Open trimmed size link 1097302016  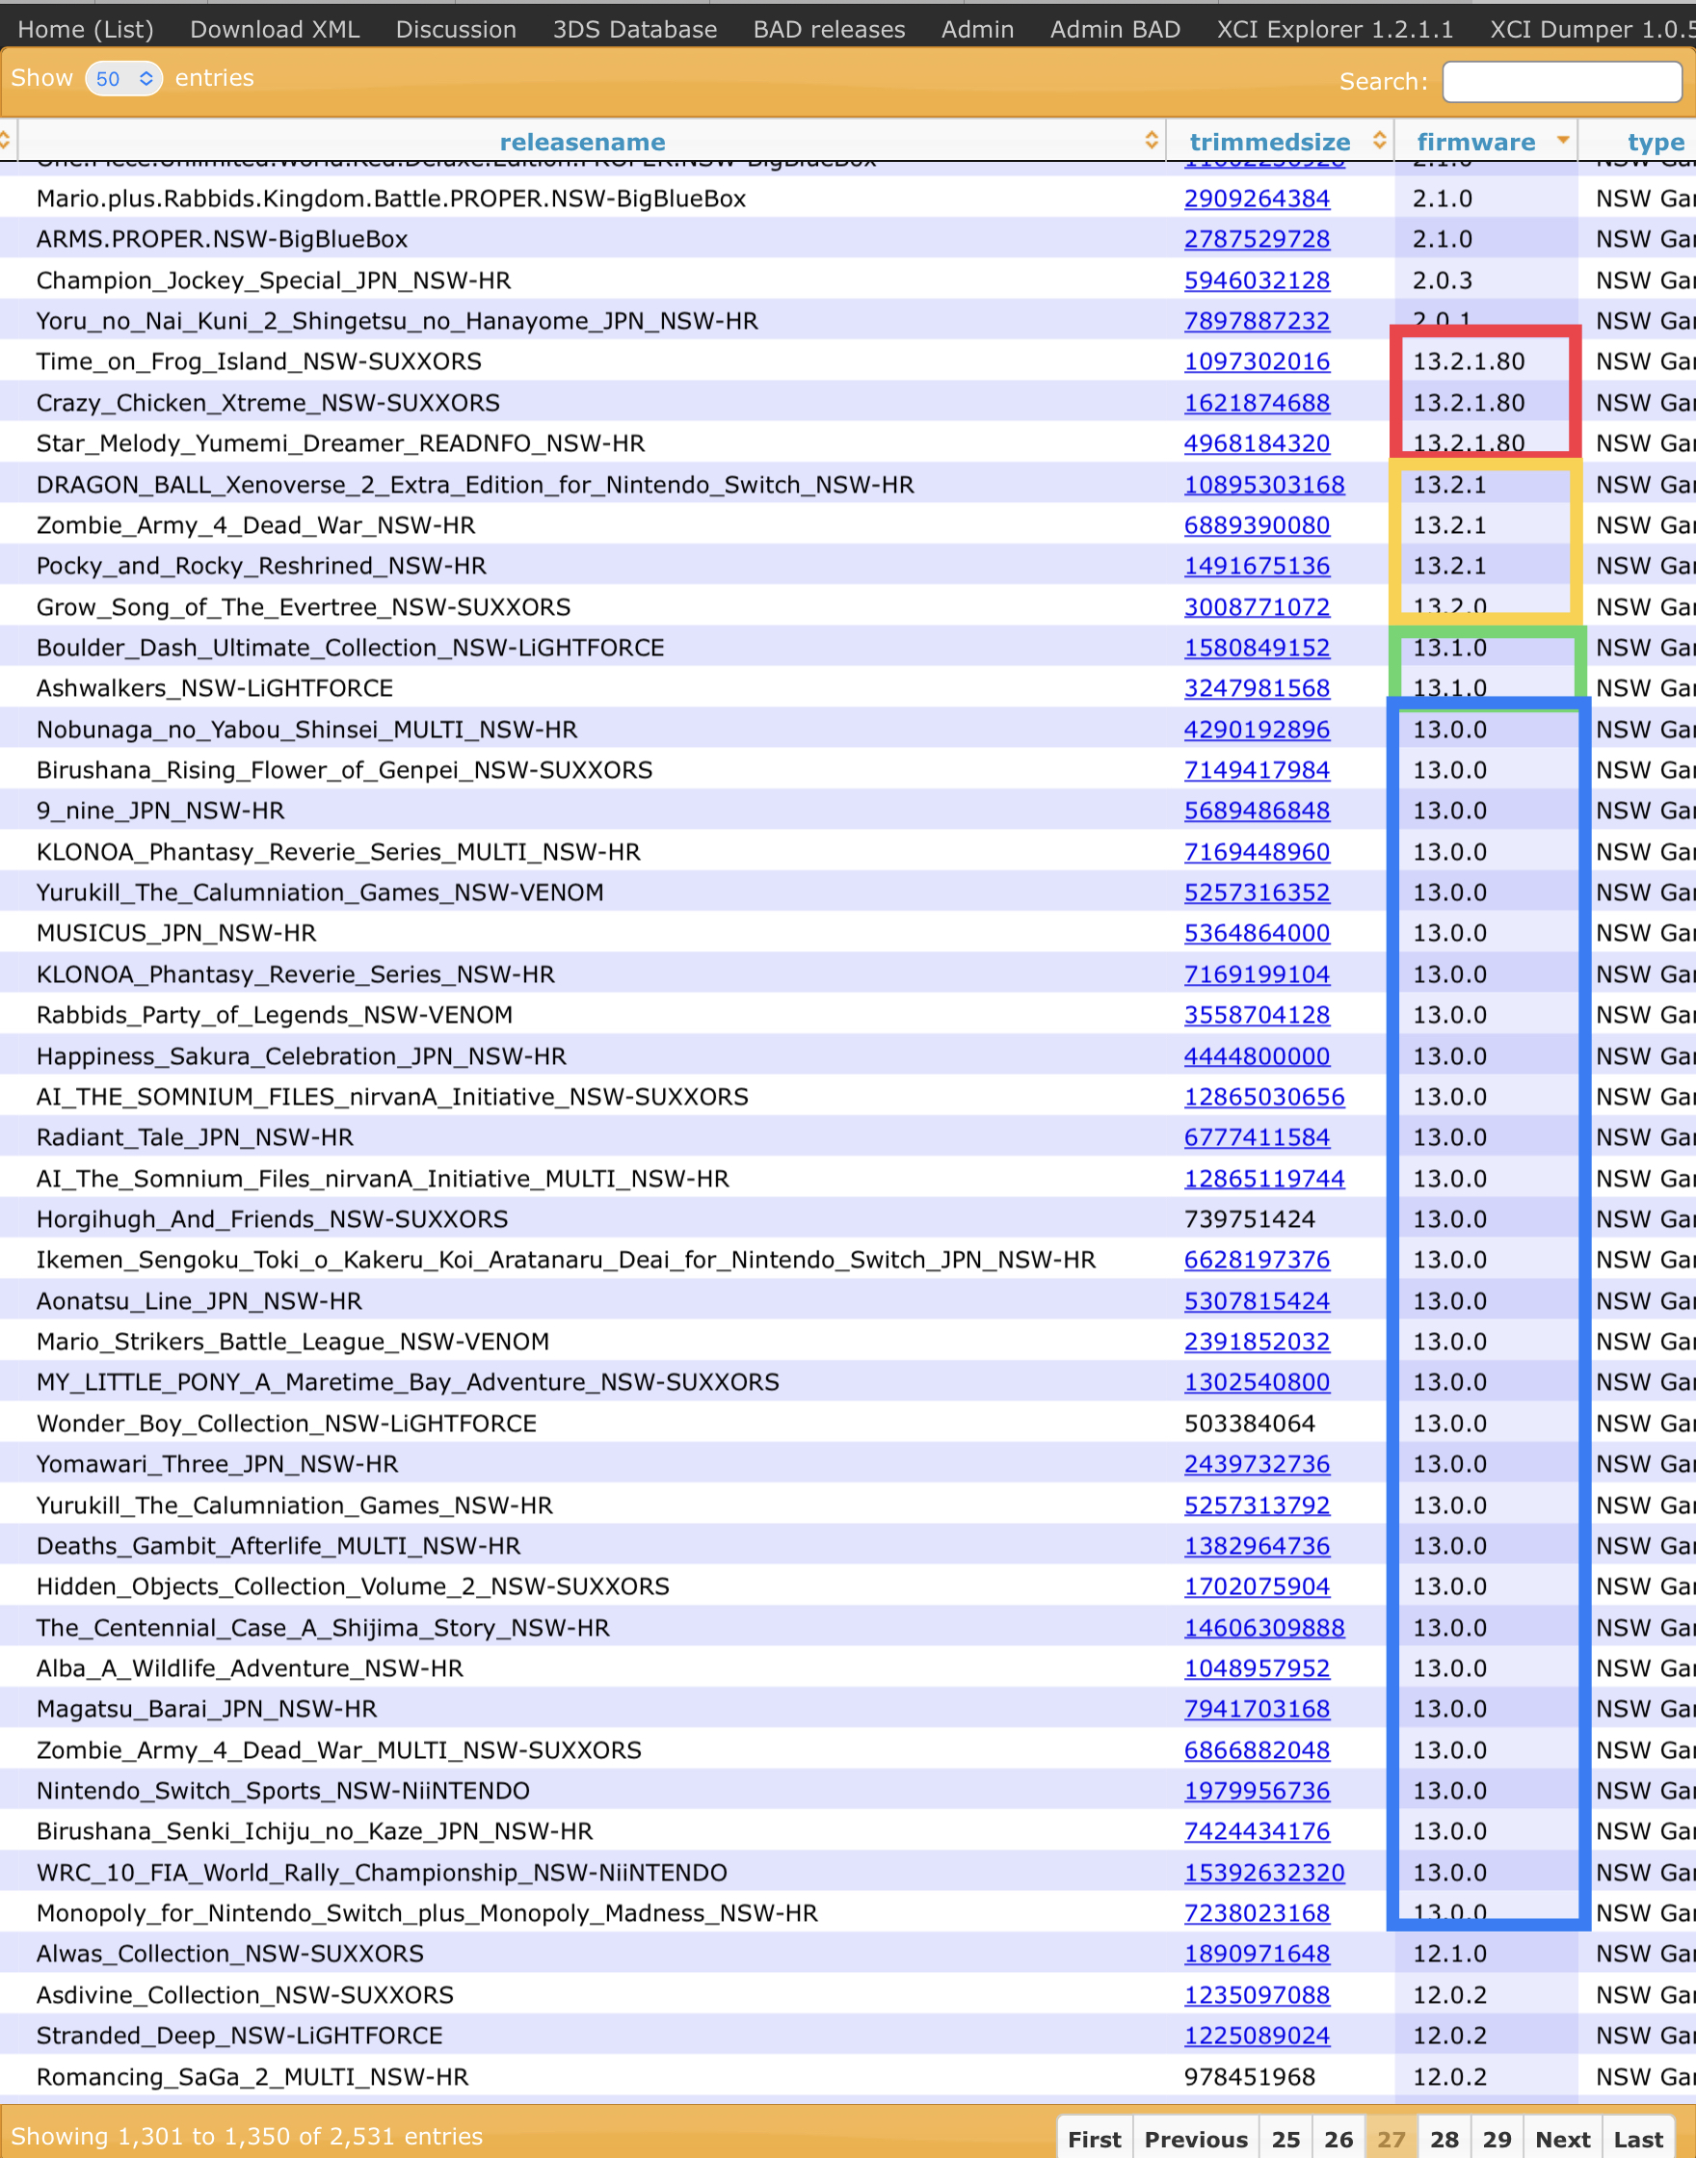[x=1257, y=361]
